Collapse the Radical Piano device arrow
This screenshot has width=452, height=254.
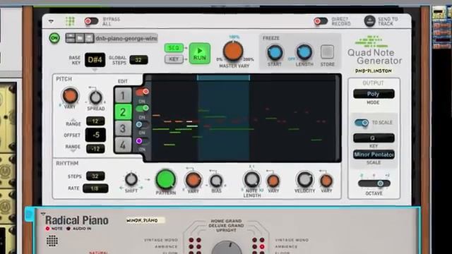[x=43, y=214]
